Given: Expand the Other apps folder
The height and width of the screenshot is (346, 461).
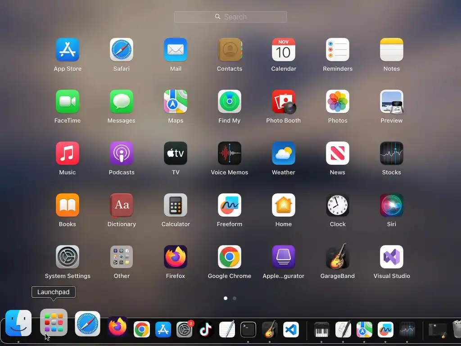Looking at the screenshot, I should (122, 257).
